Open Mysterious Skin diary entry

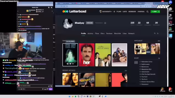147,69
